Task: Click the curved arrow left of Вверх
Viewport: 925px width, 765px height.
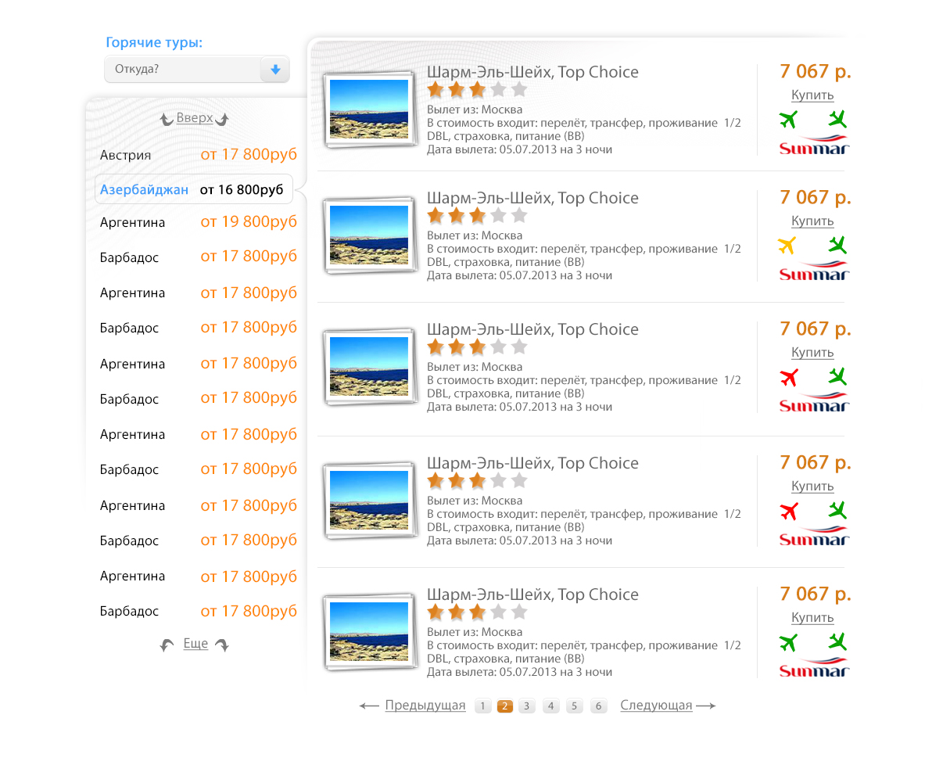Action: [x=166, y=120]
